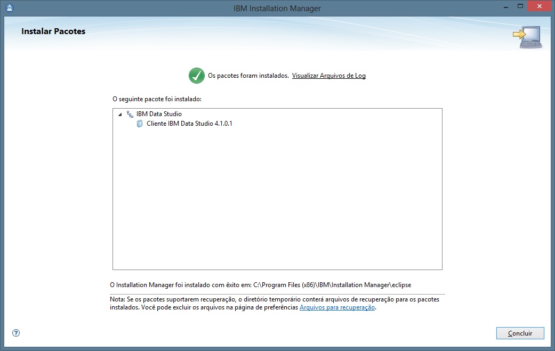
Task: Open help via the question mark icon
Action: click(x=15, y=332)
